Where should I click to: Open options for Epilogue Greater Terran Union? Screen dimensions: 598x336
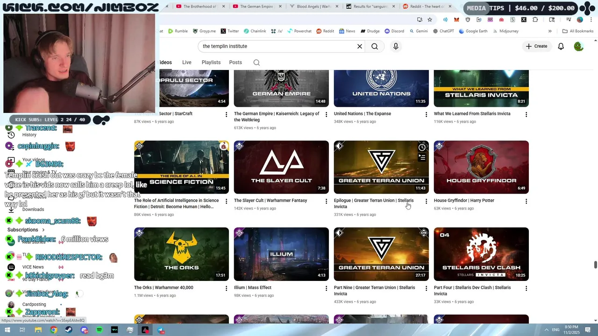426,202
